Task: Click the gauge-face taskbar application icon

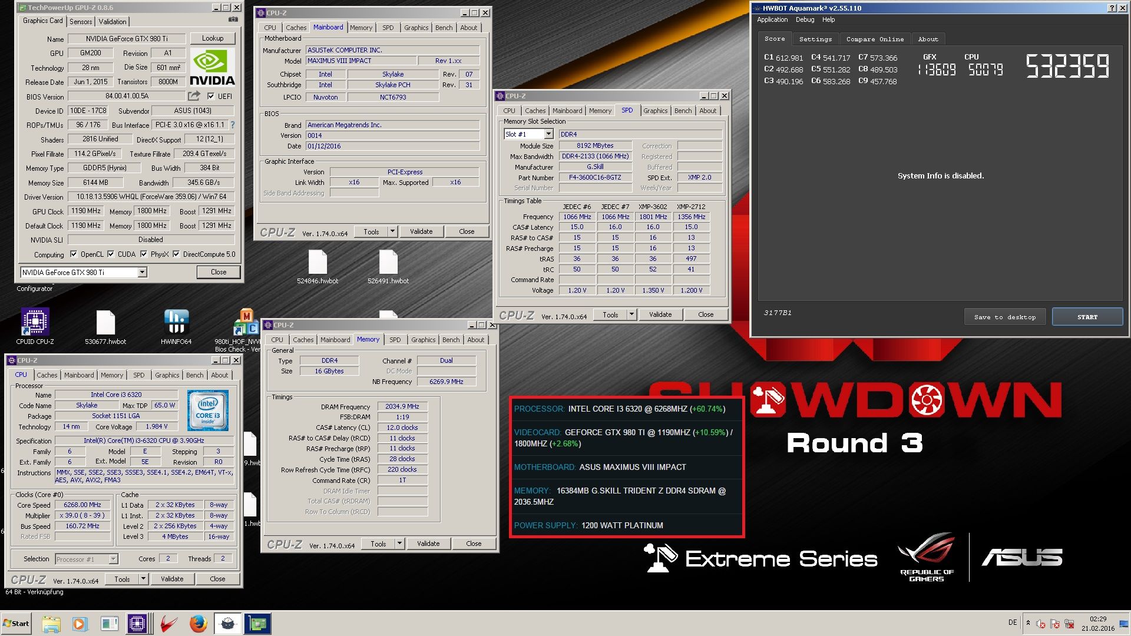Action: coord(227,624)
